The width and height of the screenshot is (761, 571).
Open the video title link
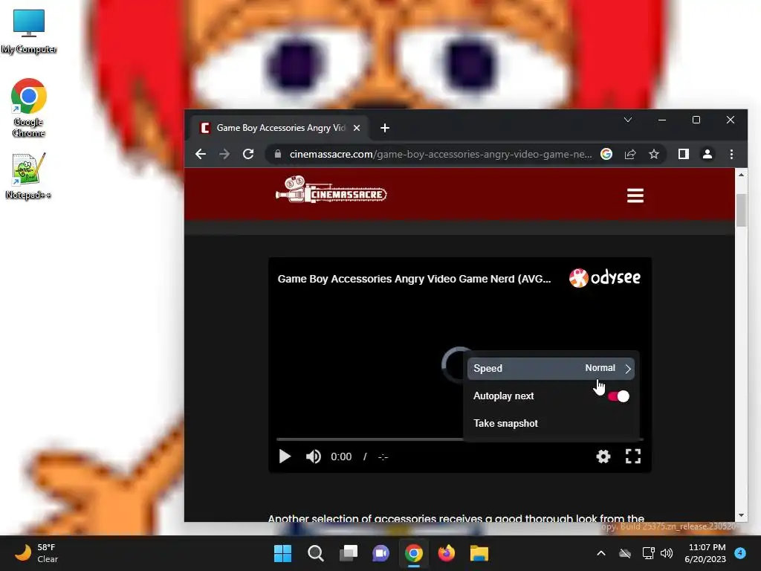pos(414,279)
